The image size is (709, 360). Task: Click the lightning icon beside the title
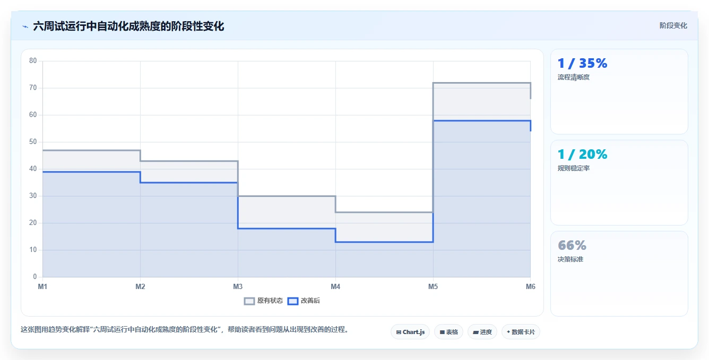coord(25,26)
